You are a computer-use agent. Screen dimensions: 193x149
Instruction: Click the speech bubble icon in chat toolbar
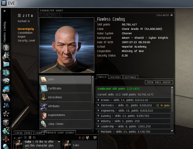95,138
